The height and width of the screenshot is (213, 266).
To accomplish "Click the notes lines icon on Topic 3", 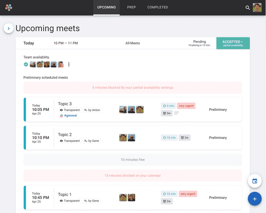I will 176,113.
